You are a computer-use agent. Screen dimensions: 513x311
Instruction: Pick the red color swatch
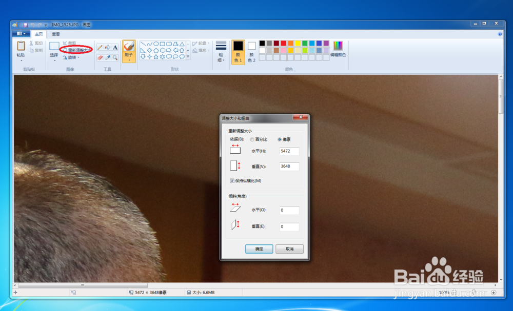[283, 43]
